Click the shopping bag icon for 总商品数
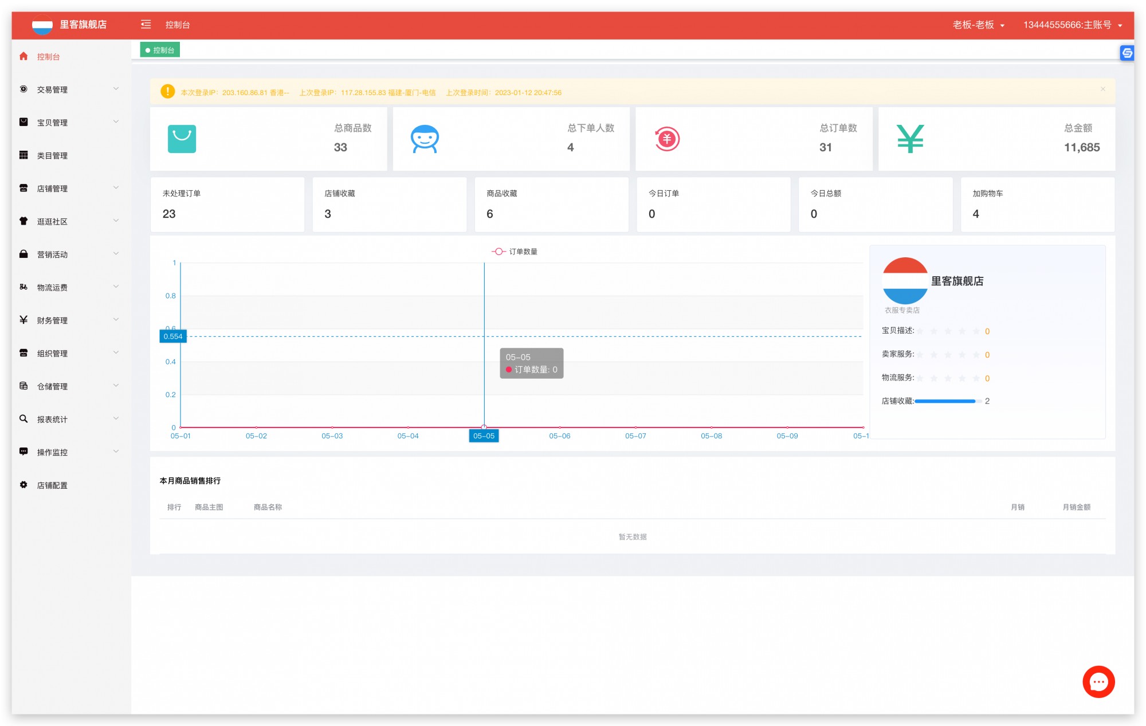The height and width of the screenshot is (726, 1146). point(182,139)
